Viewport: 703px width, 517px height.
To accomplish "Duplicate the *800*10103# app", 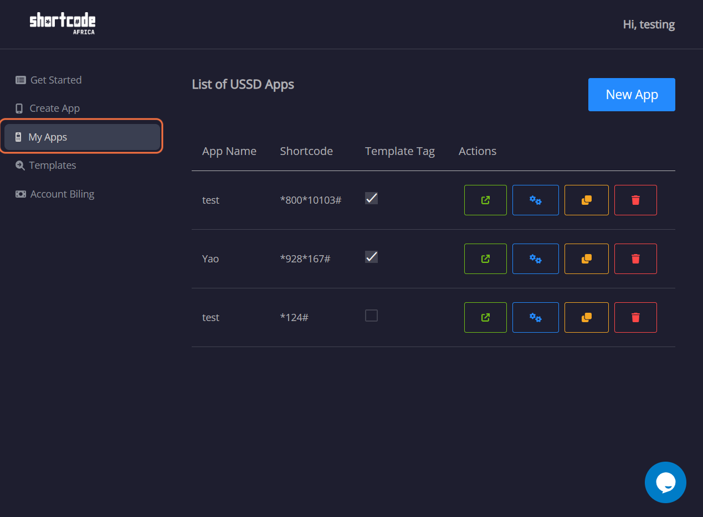I will pyautogui.click(x=587, y=200).
